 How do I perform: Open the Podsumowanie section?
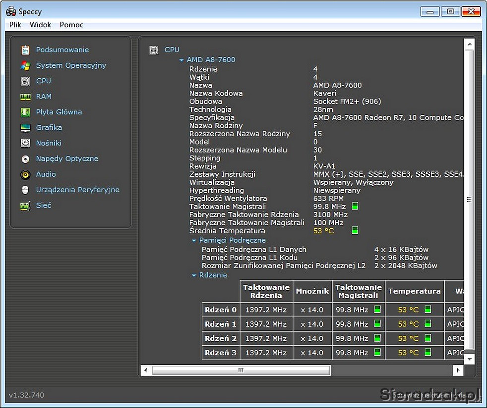(x=62, y=50)
